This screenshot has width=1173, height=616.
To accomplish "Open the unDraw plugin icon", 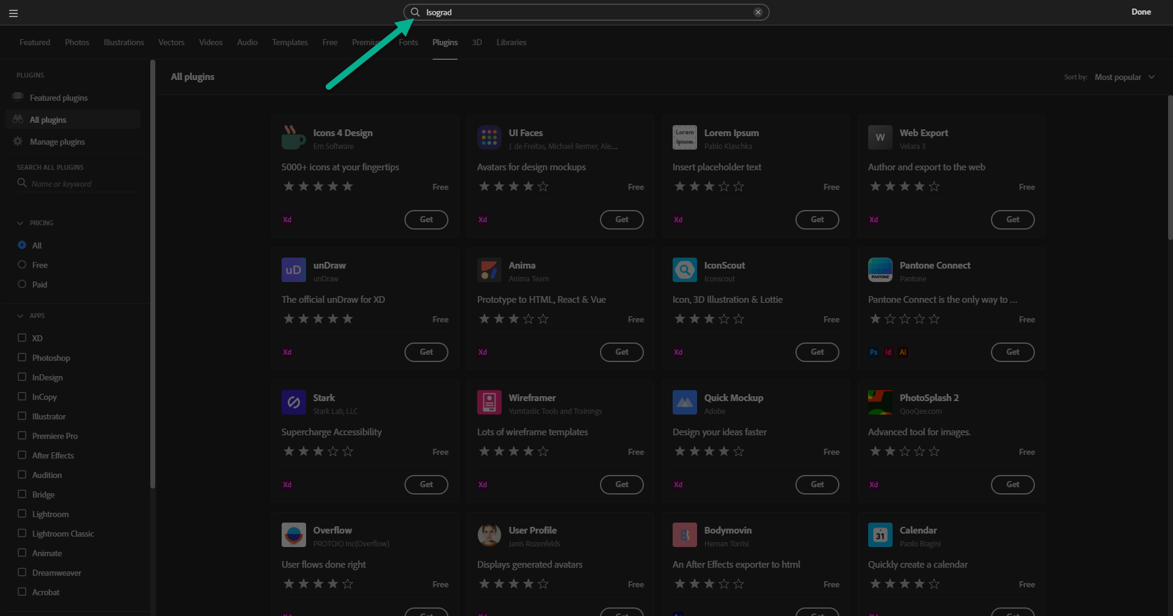I will 294,270.
